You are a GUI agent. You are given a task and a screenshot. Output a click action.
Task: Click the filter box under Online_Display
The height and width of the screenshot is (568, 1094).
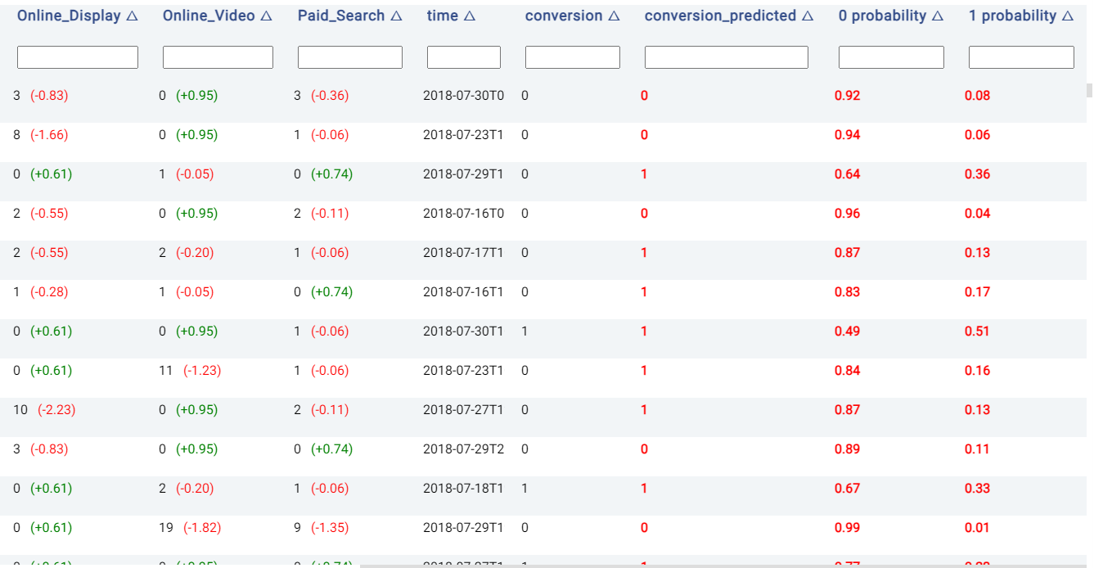pos(78,57)
